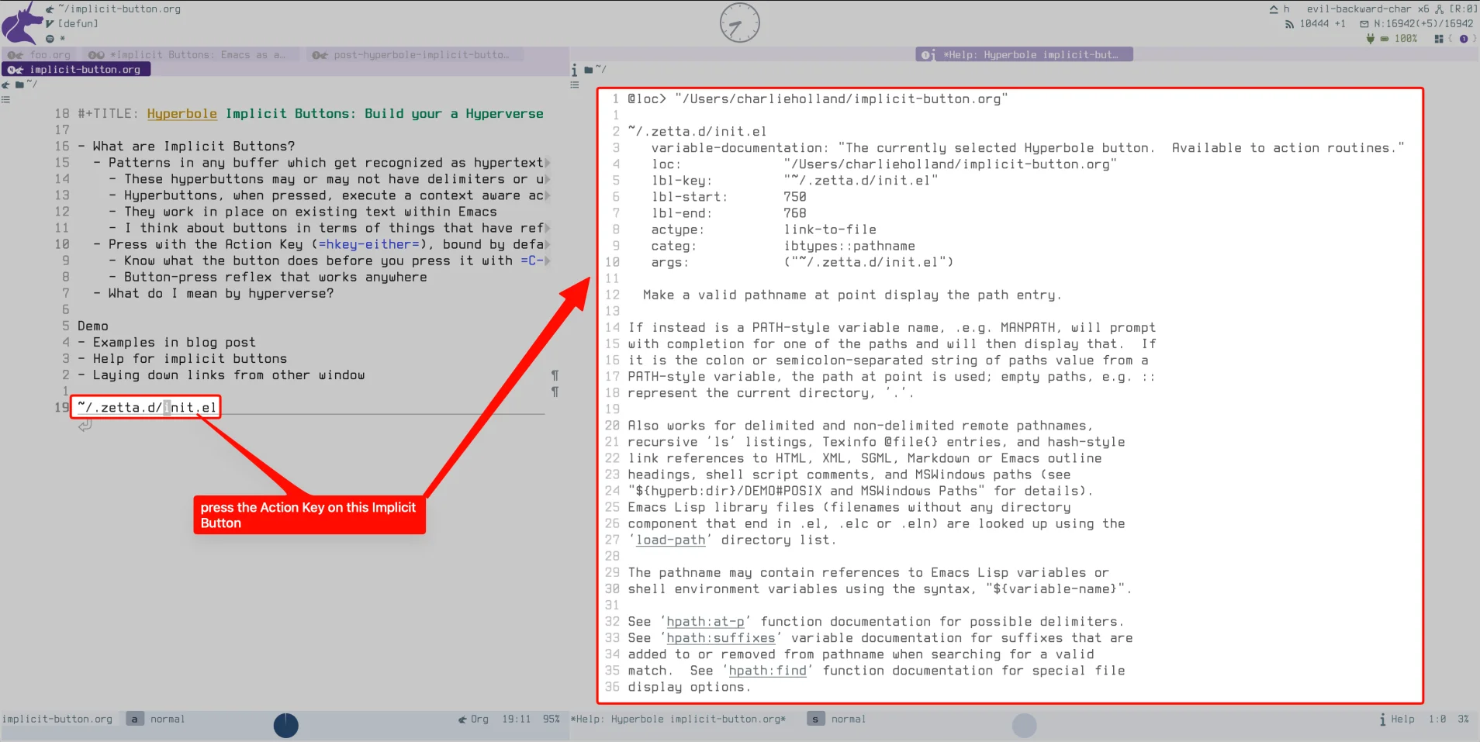The image size is (1480, 742).
Task: Click the eject-style keypress icon before h
Action: point(1274,9)
